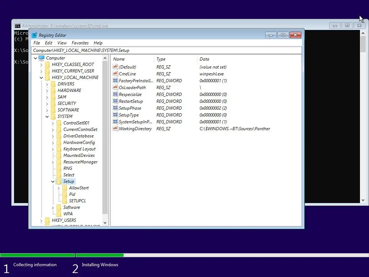Click the WorkingDirectory string value icon
The height and width of the screenshot is (277, 369).
click(115, 128)
